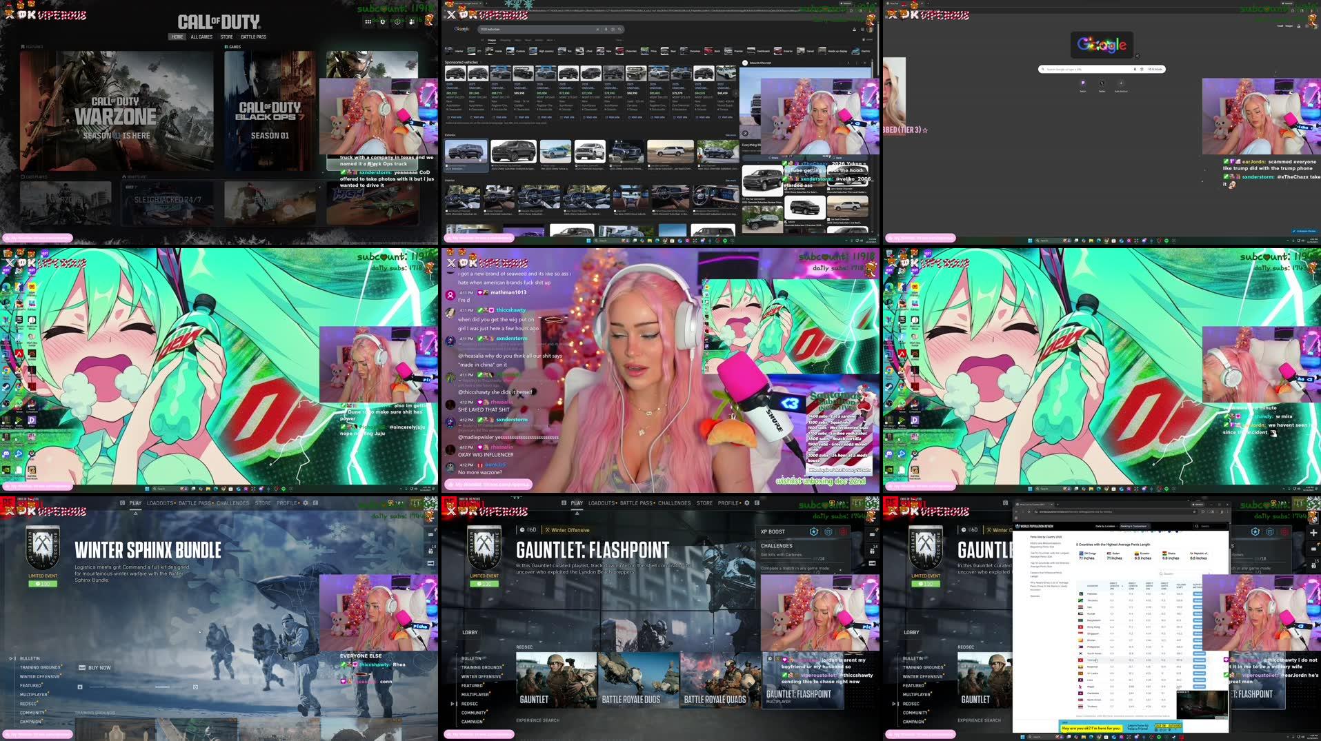Viewport: 1321px width, 741px height.
Task: Click the microphone icon in the Google search bar
Action: pos(606,29)
